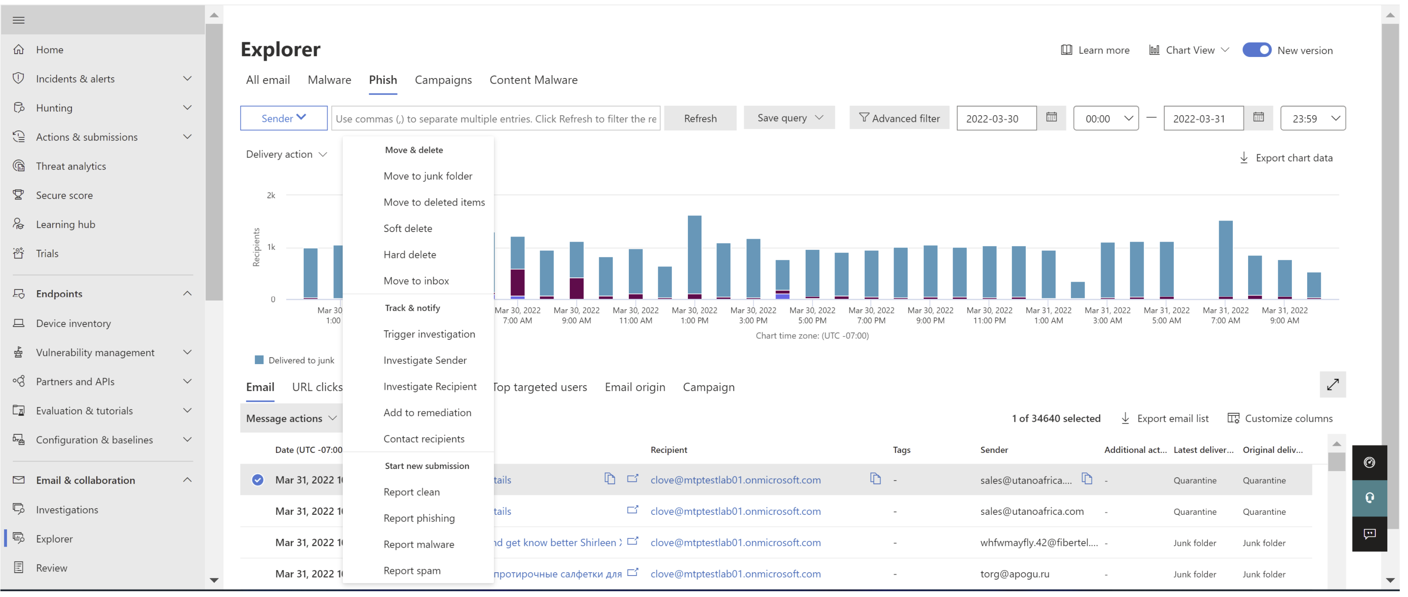Click the sender filter text input field

[495, 118]
